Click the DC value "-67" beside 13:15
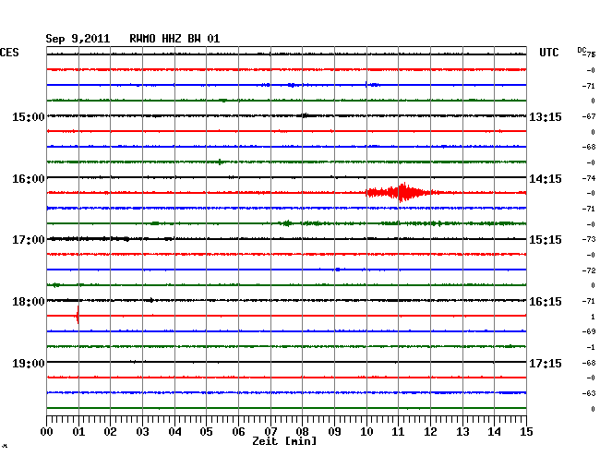This screenshot has height=456, width=600. point(591,116)
